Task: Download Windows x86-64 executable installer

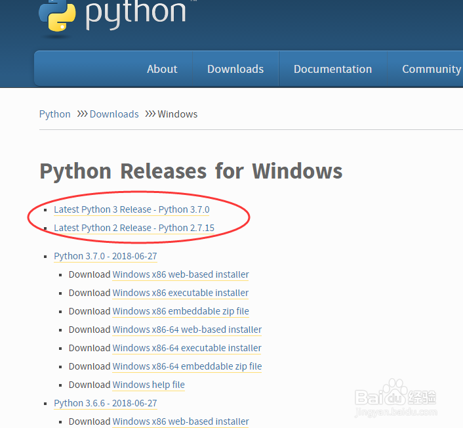Action: click(x=187, y=348)
